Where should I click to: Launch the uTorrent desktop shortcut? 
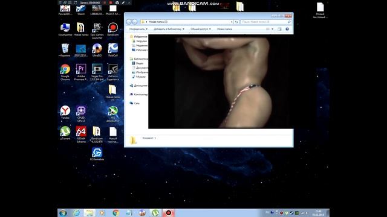click(65, 133)
